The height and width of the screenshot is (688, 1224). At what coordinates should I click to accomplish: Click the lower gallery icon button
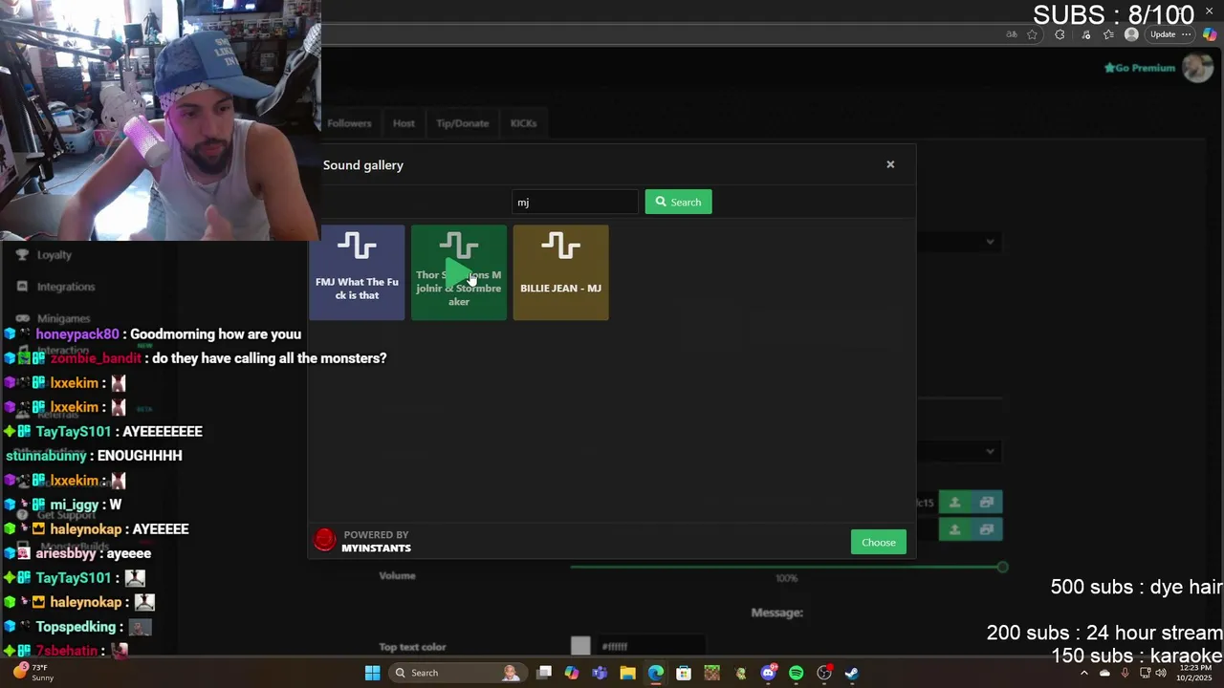[987, 529]
